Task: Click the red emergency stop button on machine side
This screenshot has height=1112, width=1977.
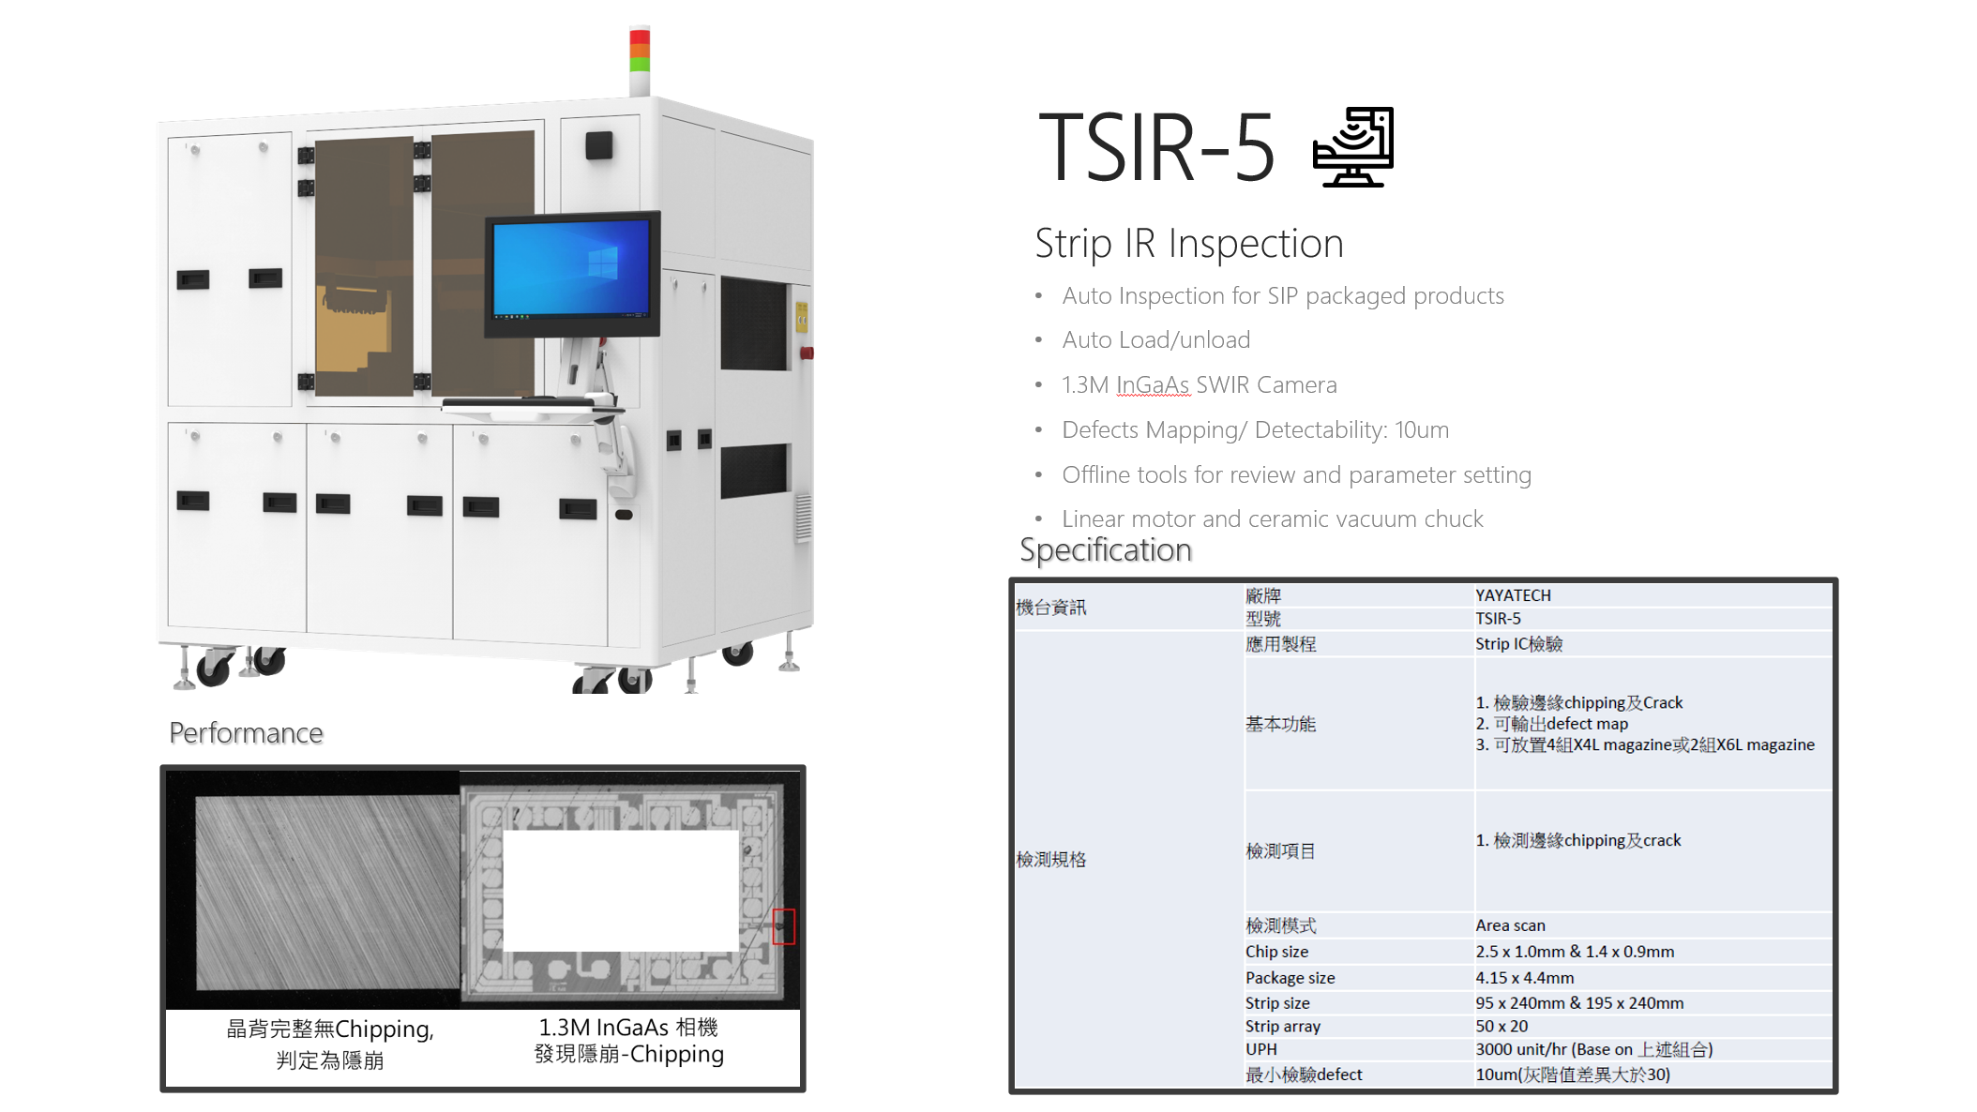Action: click(807, 353)
